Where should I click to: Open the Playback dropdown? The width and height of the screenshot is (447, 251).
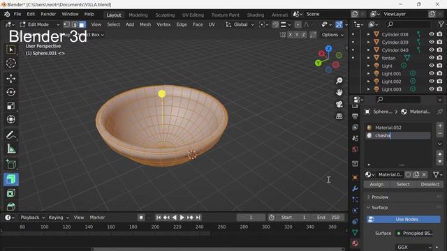pyautogui.click(x=33, y=218)
